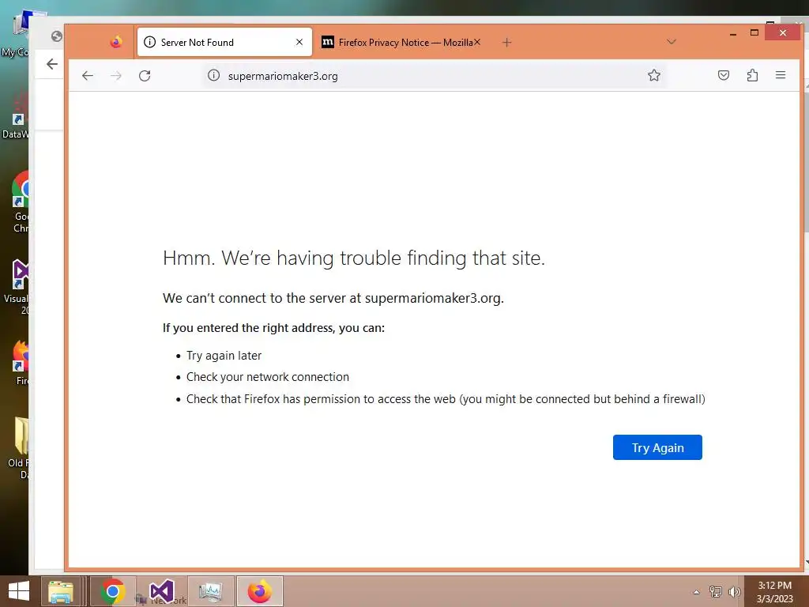Select Old folder on desktop
809x607 pixels.
20,447
